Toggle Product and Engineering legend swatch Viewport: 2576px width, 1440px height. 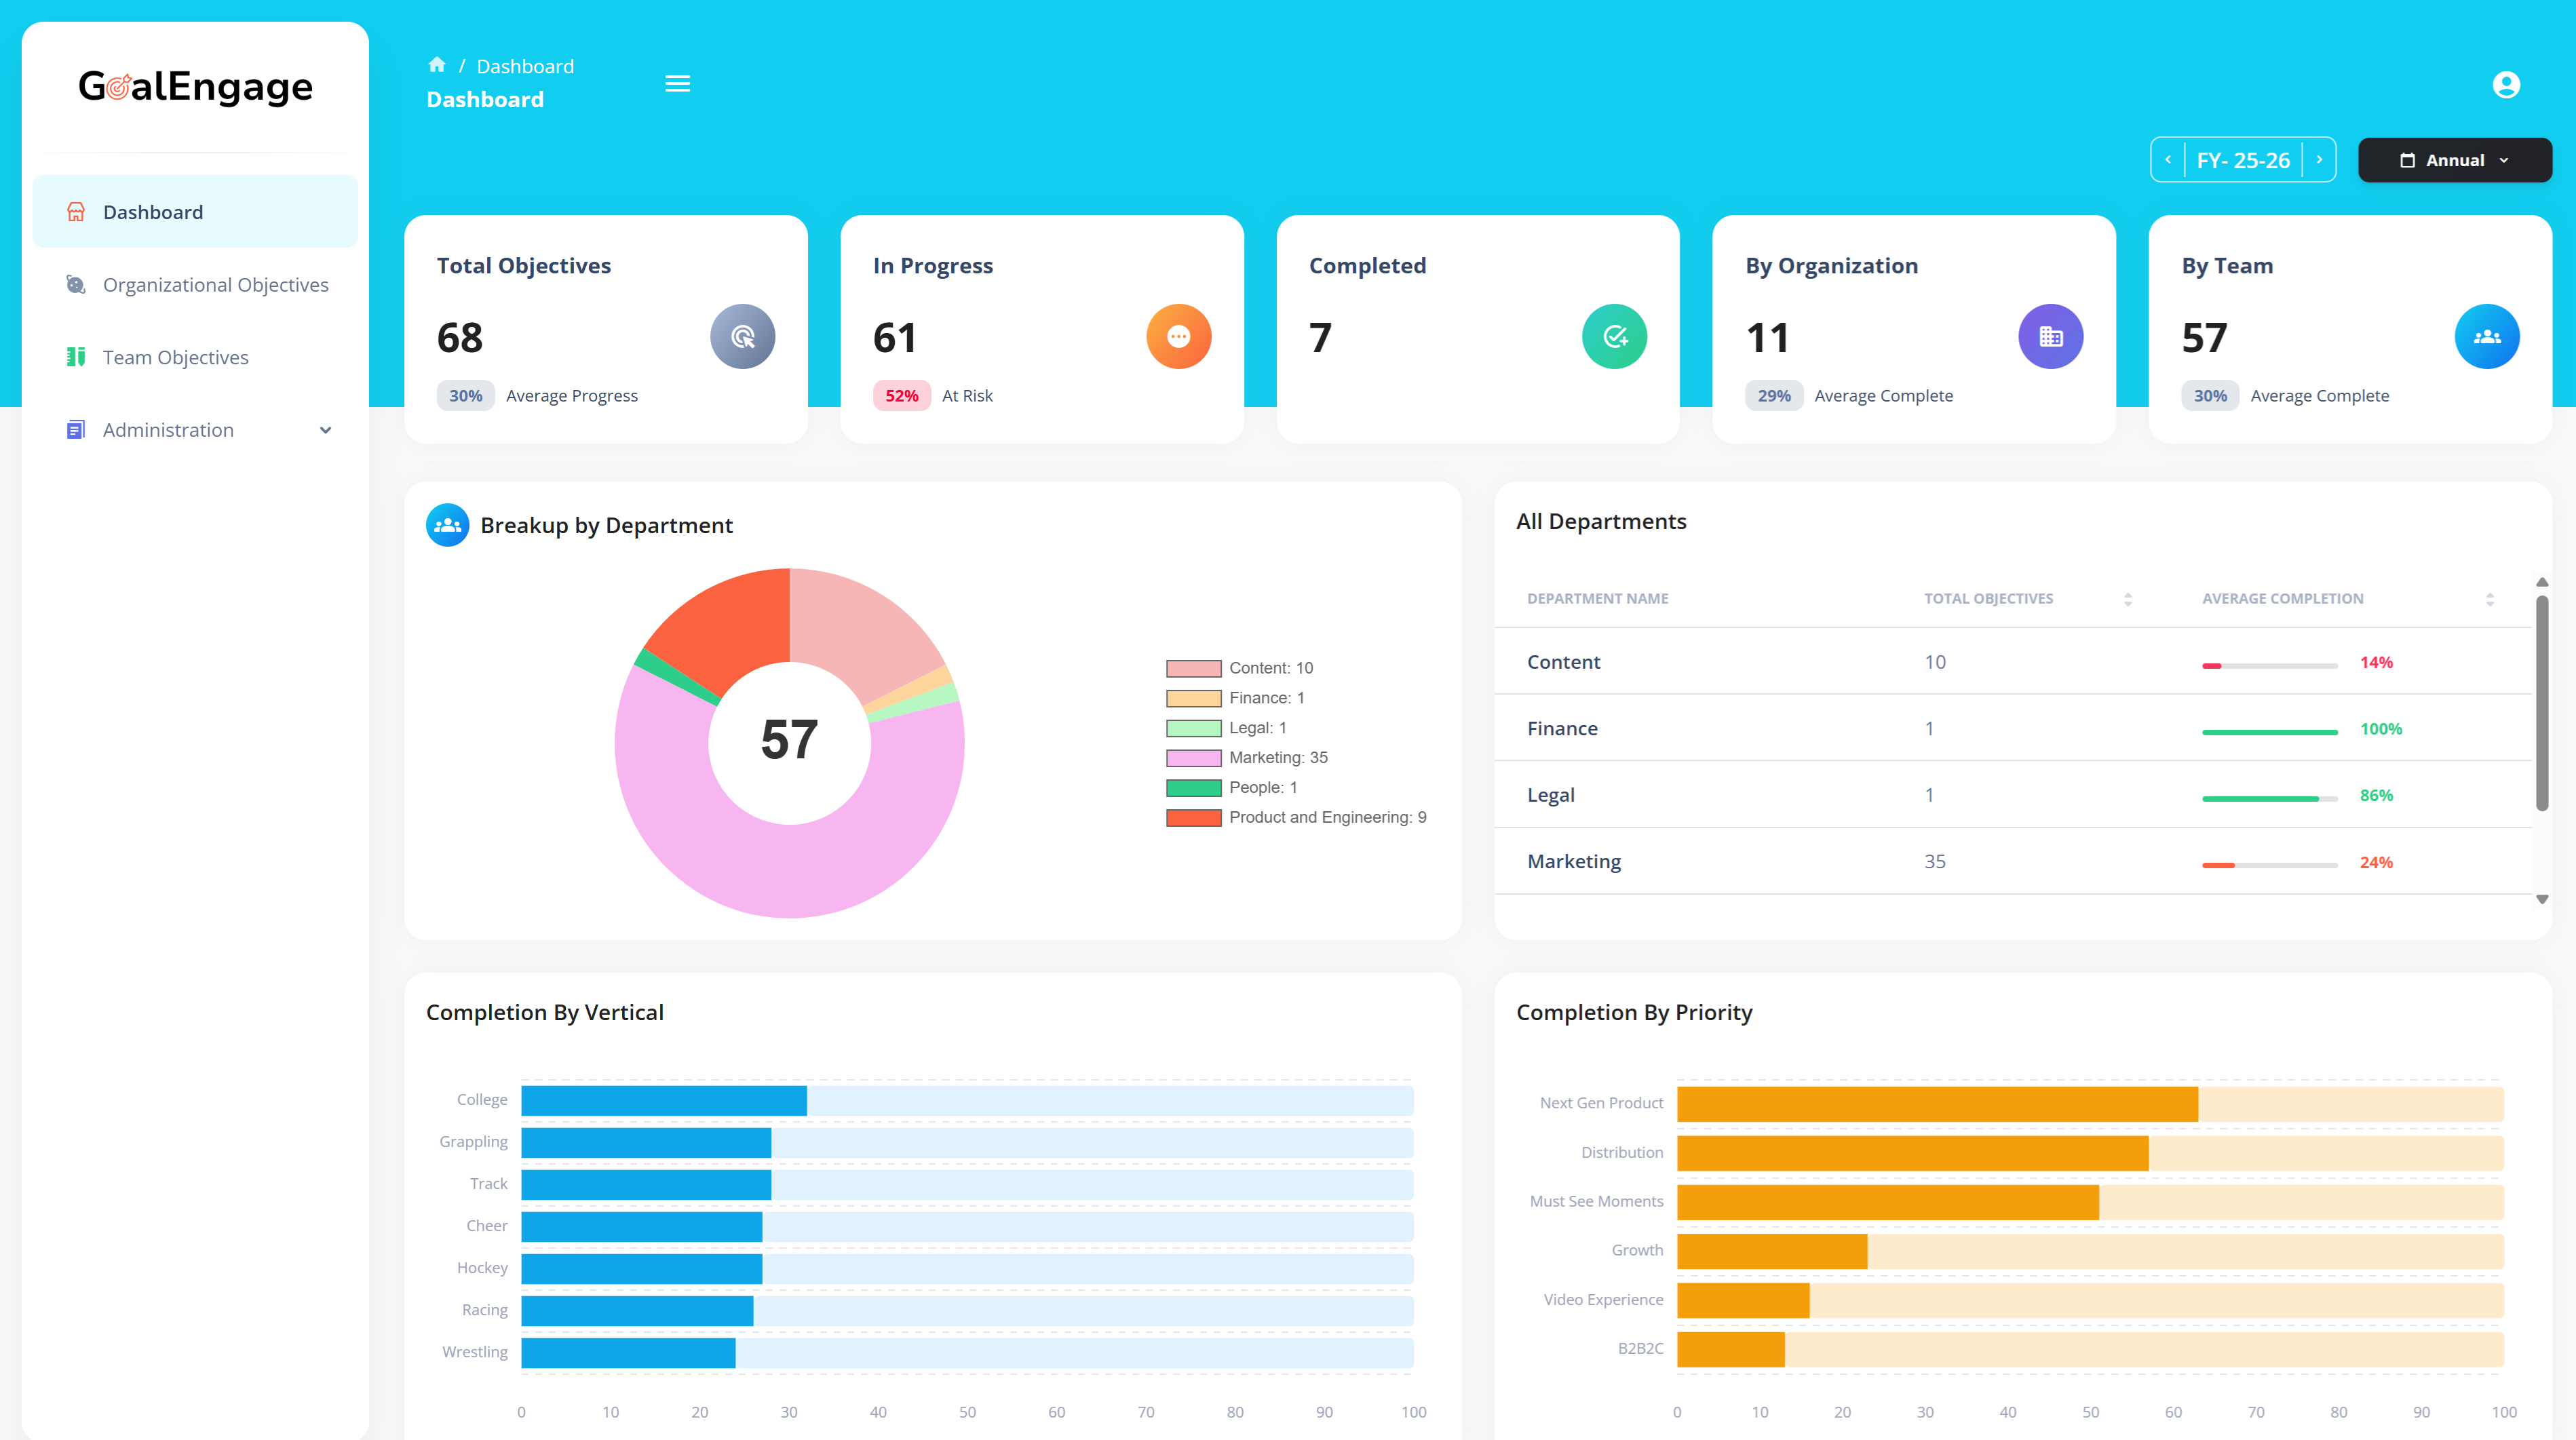point(1193,818)
